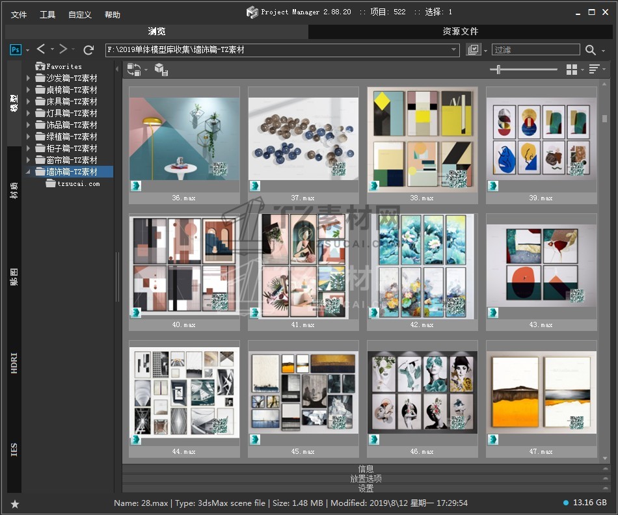Click the 过滤 filter input field
The width and height of the screenshot is (618, 515).
[x=535, y=50]
